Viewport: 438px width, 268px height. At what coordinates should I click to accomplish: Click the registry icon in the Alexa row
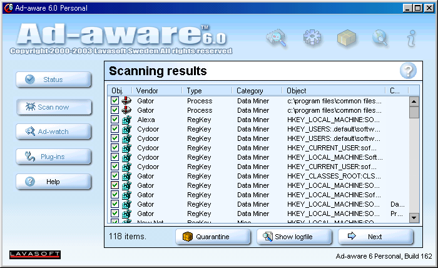126,120
